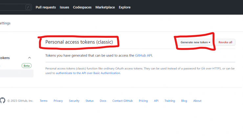
Task: Open the Generate new token dropdown
Action: [195, 42]
